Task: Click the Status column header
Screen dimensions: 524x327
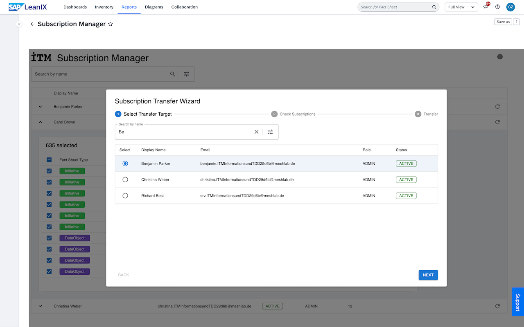Action: point(402,150)
